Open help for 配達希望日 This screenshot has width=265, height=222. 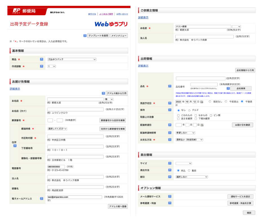pos(170,125)
